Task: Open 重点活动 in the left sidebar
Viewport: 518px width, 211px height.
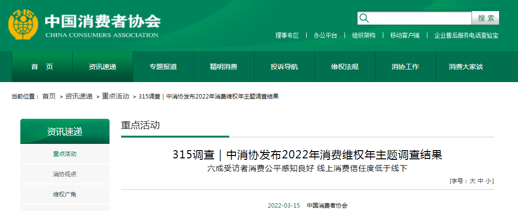Action: (x=65, y=154)
